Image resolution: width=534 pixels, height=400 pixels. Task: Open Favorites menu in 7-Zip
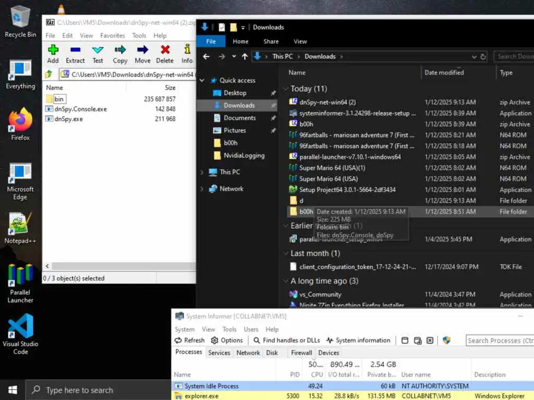click(x=113, y=35)
